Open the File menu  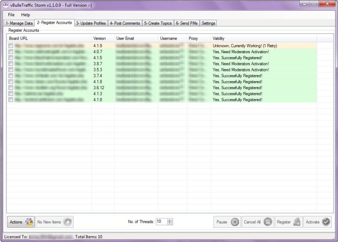[11, 15]
